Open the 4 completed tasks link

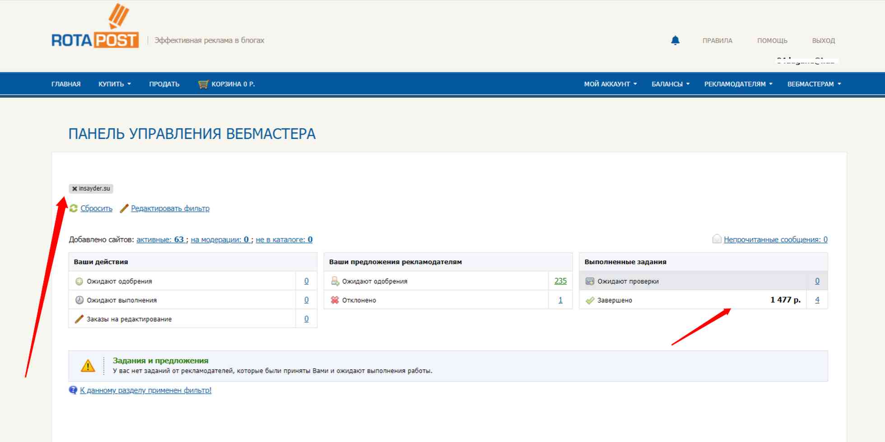(x=817, y=300)
